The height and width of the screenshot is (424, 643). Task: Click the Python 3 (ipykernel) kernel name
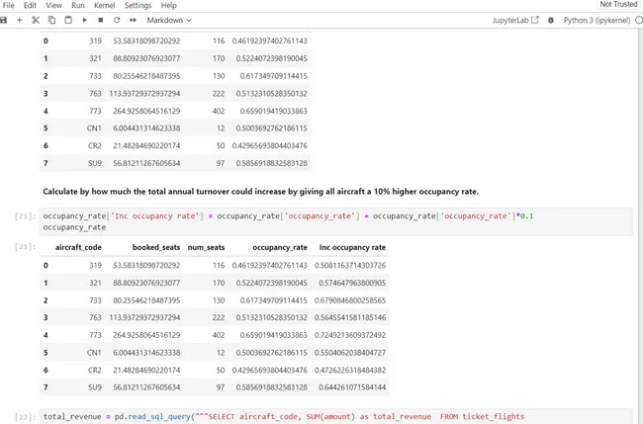coord(597,20)
